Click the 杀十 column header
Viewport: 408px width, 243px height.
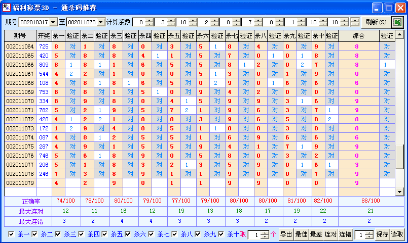pos(318,36)
